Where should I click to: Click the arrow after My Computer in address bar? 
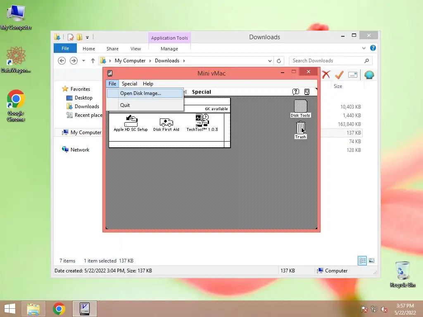click(x=150, y=61)
